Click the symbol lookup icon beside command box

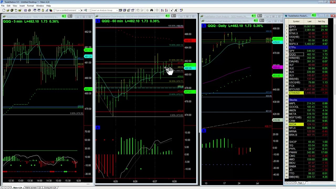(85, 10)
